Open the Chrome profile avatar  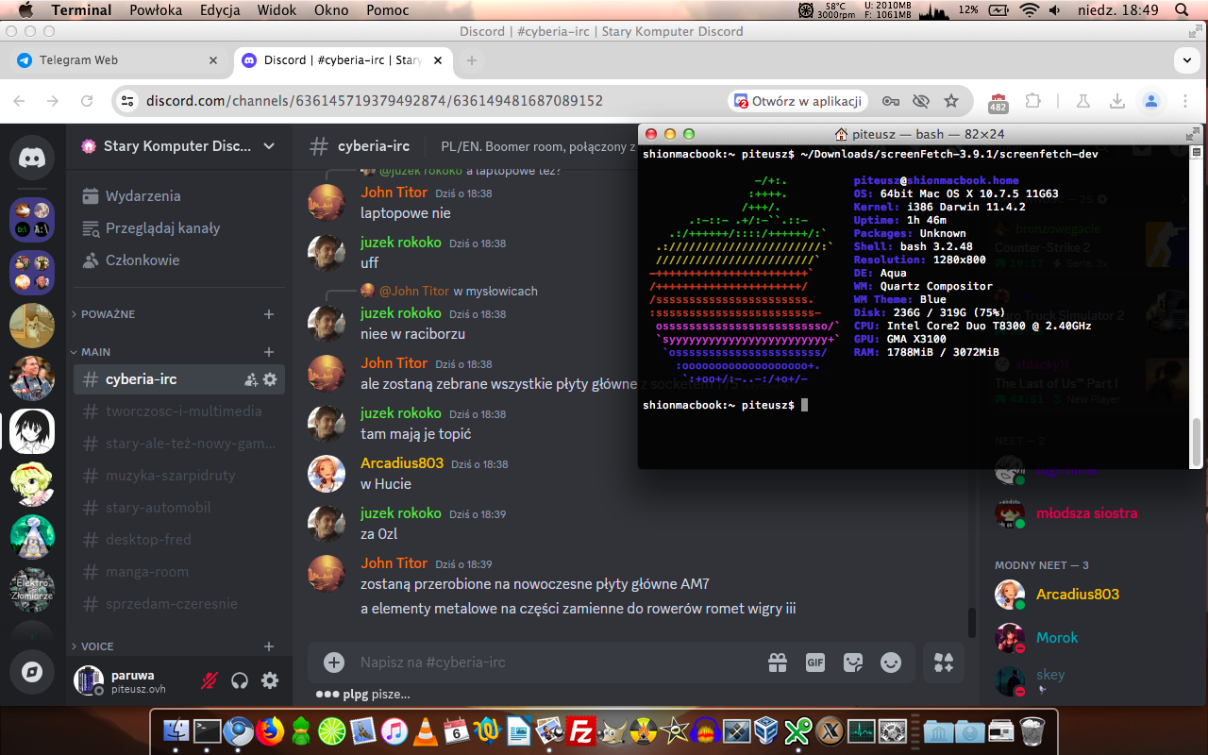pyautogui.click(x=1150, y=101)
